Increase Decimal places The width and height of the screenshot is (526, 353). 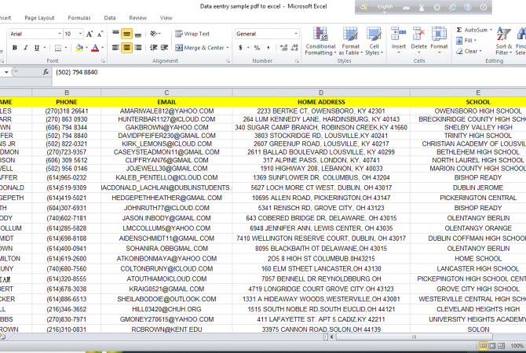tap(283, 48)
